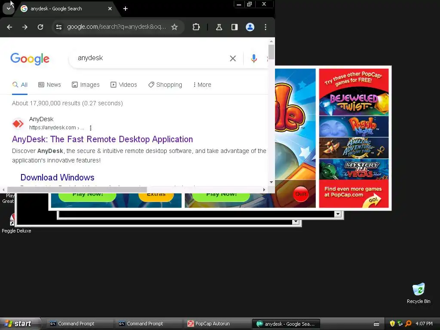Click the Google logo

tap(30, 58)
